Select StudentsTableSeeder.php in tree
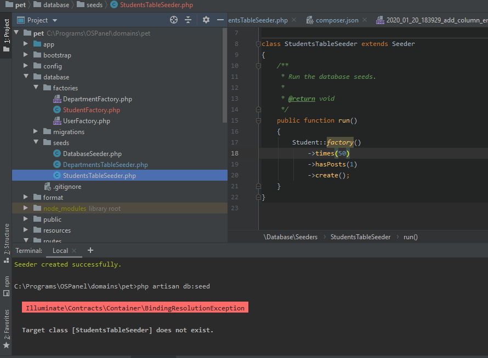The width and height of the screenshot is (488, 358). click(x=120, y=176)
